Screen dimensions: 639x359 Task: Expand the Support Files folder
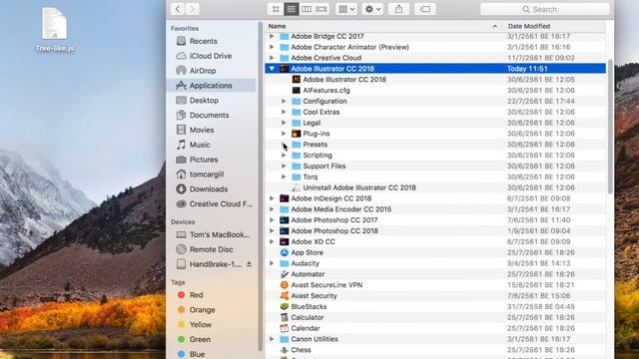point(284,167)
